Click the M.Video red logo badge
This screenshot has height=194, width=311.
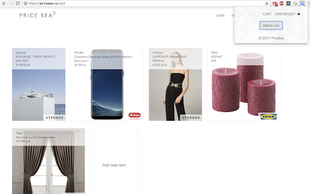(x=135, y=115)
